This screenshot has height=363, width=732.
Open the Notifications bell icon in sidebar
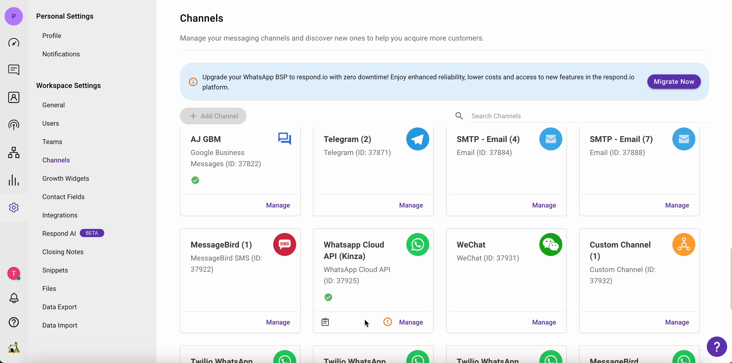tap(14, 298)
